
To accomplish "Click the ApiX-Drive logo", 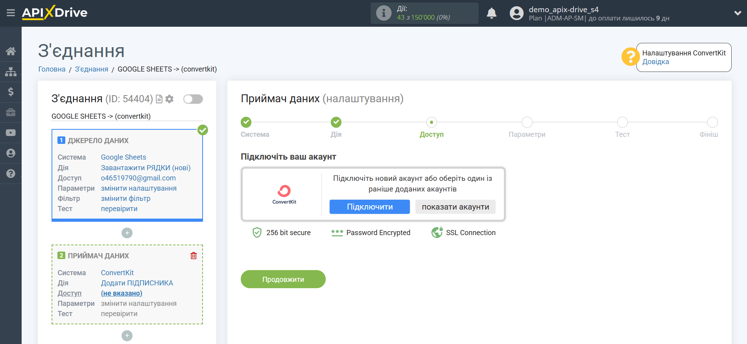I will coord(55,13).
